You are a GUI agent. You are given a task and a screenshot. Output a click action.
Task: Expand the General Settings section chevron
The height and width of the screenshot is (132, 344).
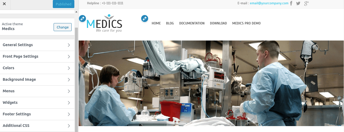click(69, 45)
